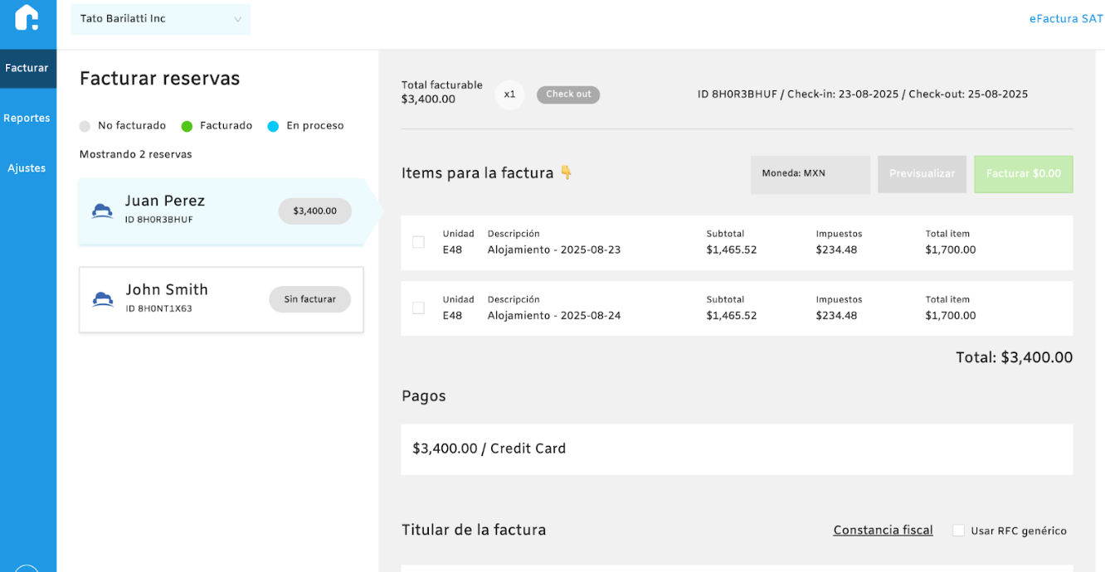Screen dimensions: 1105x572
Task: Go to the Reportes sidebar tab
Action: 27,118
